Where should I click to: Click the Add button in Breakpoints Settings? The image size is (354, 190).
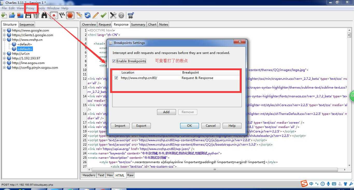[166, 112]
